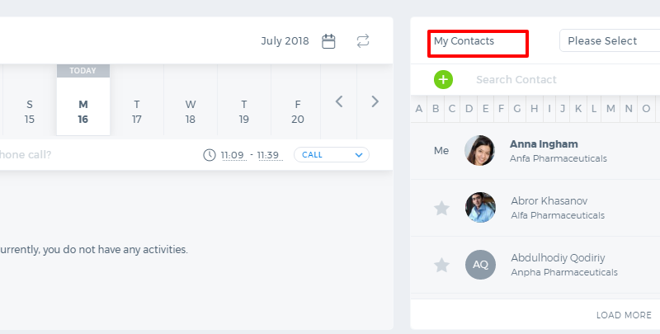
Task: Click LOAD MORE contacts
Action: (x=624, y=315)
